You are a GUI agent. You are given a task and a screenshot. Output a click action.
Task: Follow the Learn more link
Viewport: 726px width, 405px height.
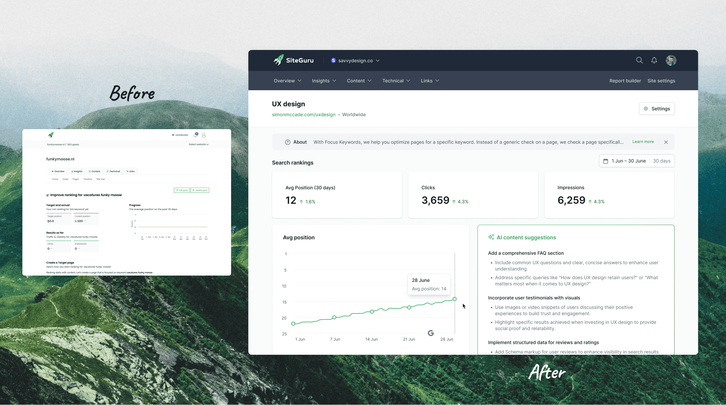coord(643,142)
